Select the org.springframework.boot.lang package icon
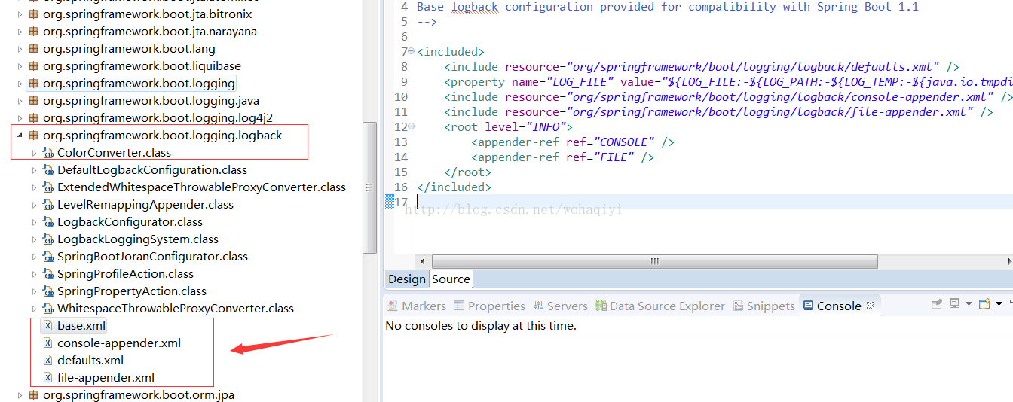 point(33,49)
